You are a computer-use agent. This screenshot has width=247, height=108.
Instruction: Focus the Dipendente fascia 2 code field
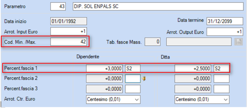click(x=133, y=79)
